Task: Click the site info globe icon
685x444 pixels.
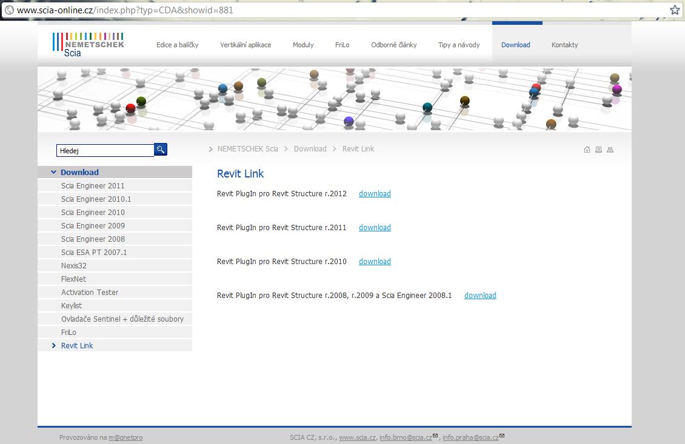Action: point(9,10)
